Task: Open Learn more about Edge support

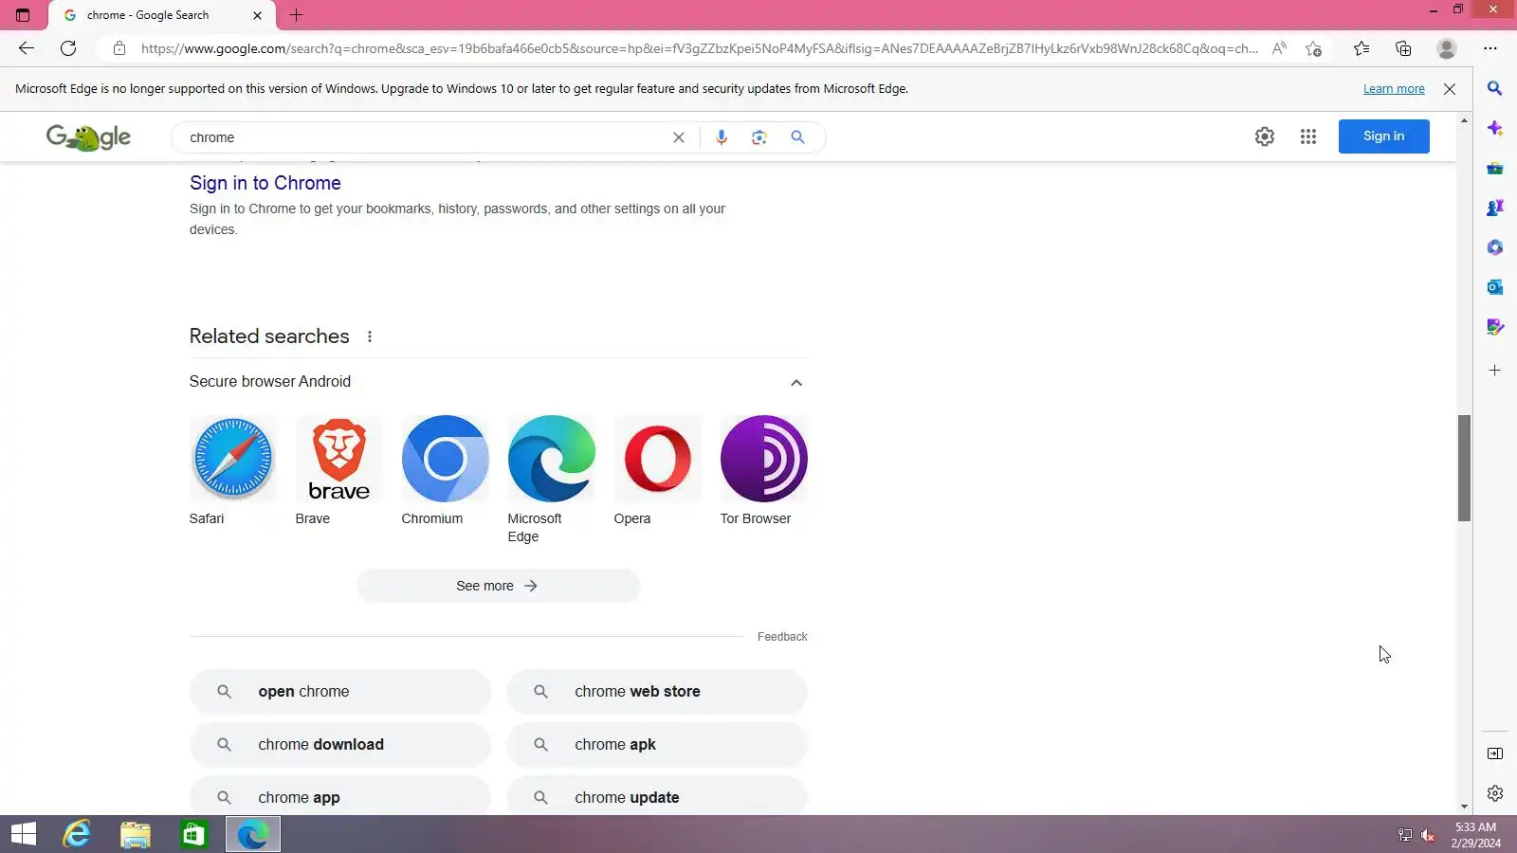Action: click(x=1394, y=89)
